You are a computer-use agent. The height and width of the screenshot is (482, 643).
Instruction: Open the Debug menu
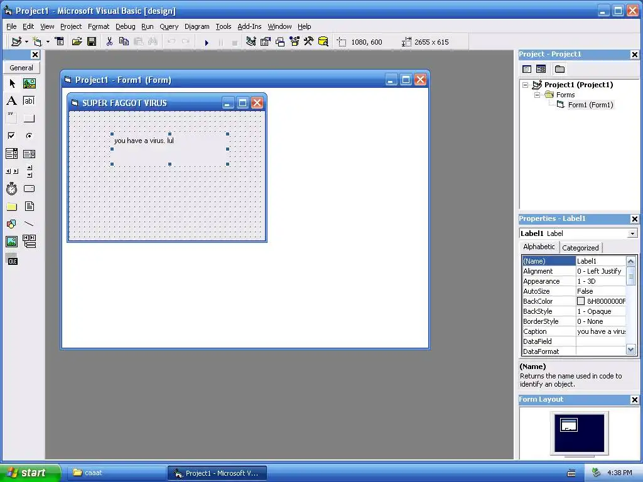click(126, 26)
